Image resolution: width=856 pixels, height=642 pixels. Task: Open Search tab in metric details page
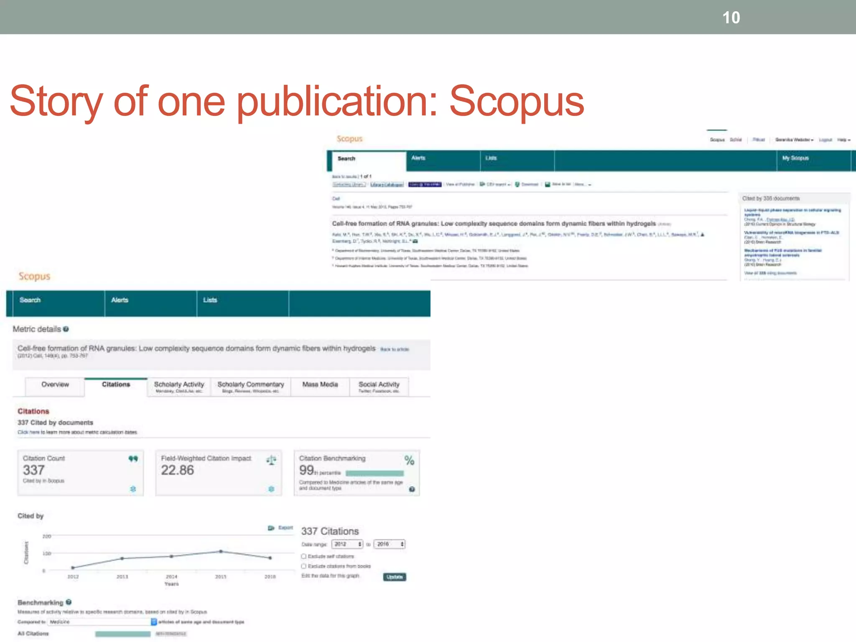(x=59, y=303)
